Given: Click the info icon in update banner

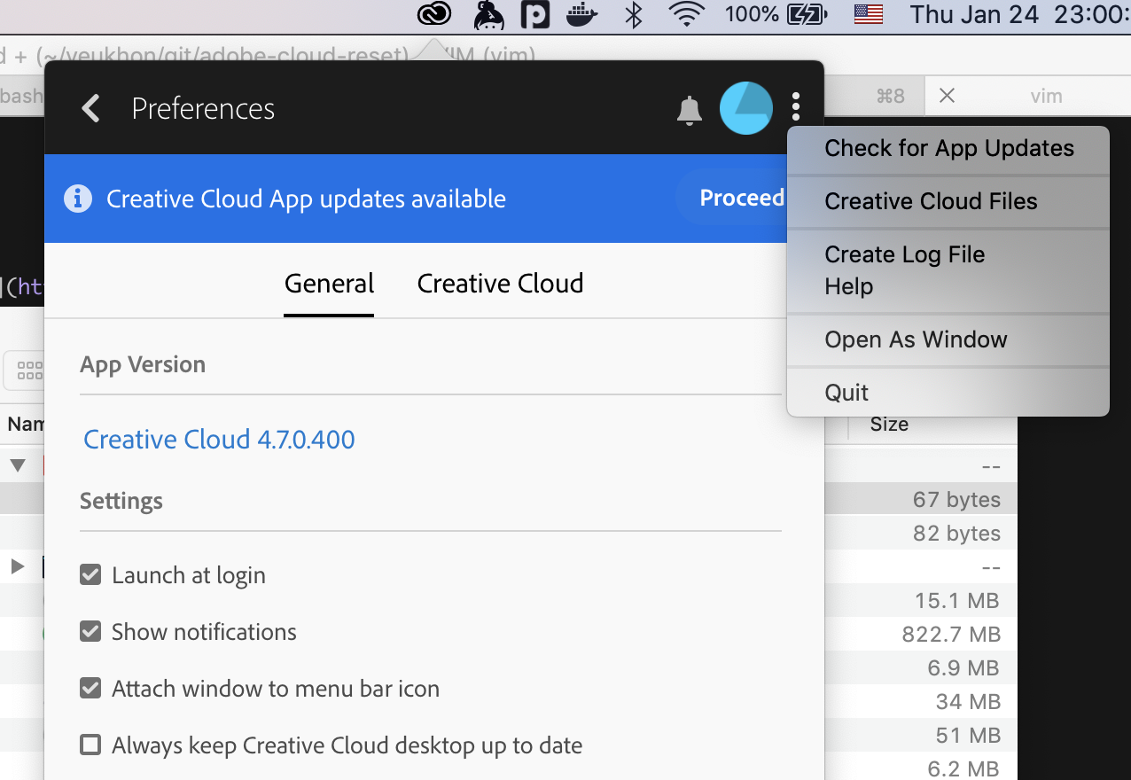Looking at the screenshot, I should (x=78, y=199).
